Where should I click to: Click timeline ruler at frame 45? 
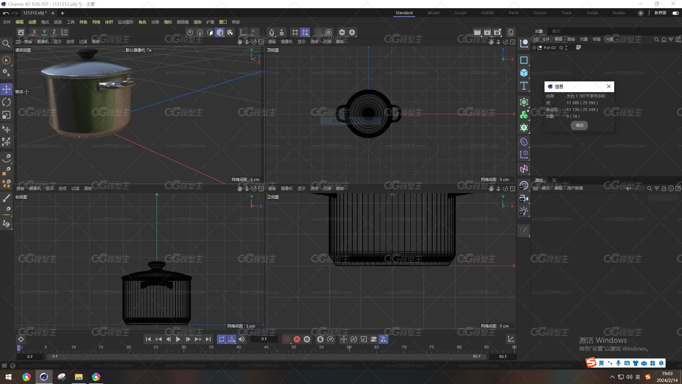click(x=266, y=347)
